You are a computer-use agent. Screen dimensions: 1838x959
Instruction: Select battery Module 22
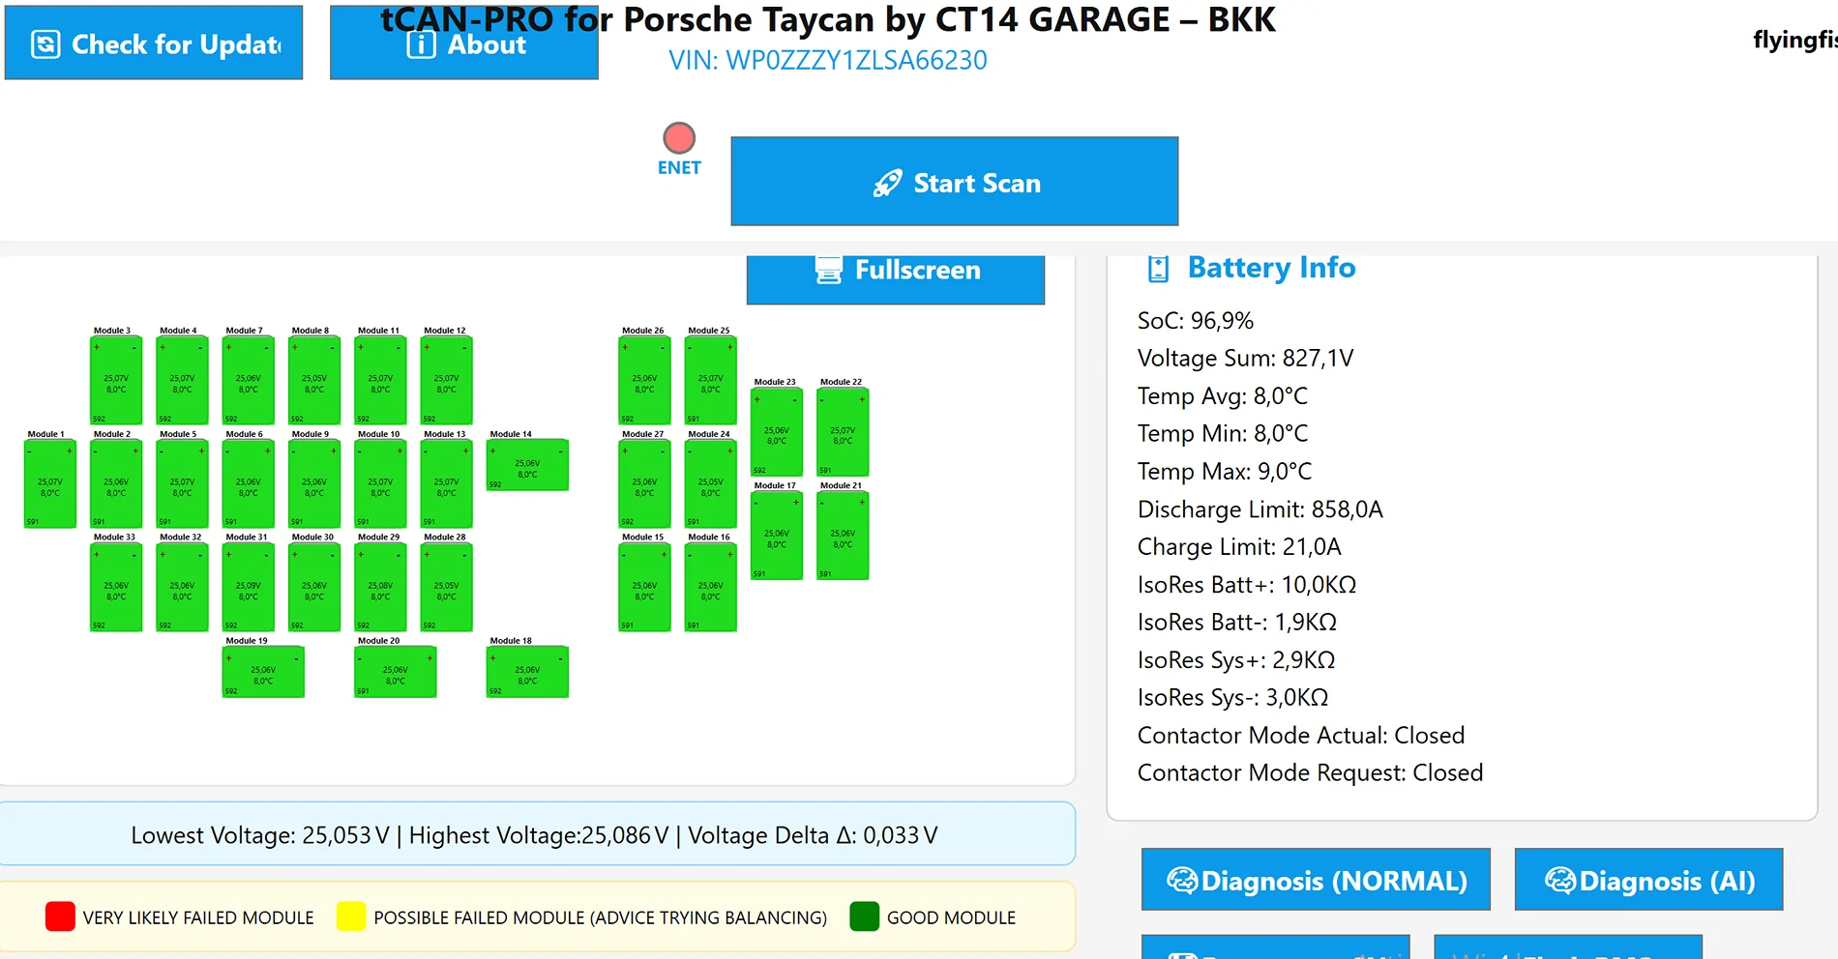coord(843,432)
